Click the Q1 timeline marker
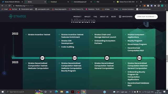The image size is (168, 94). [x=42, y=58]
